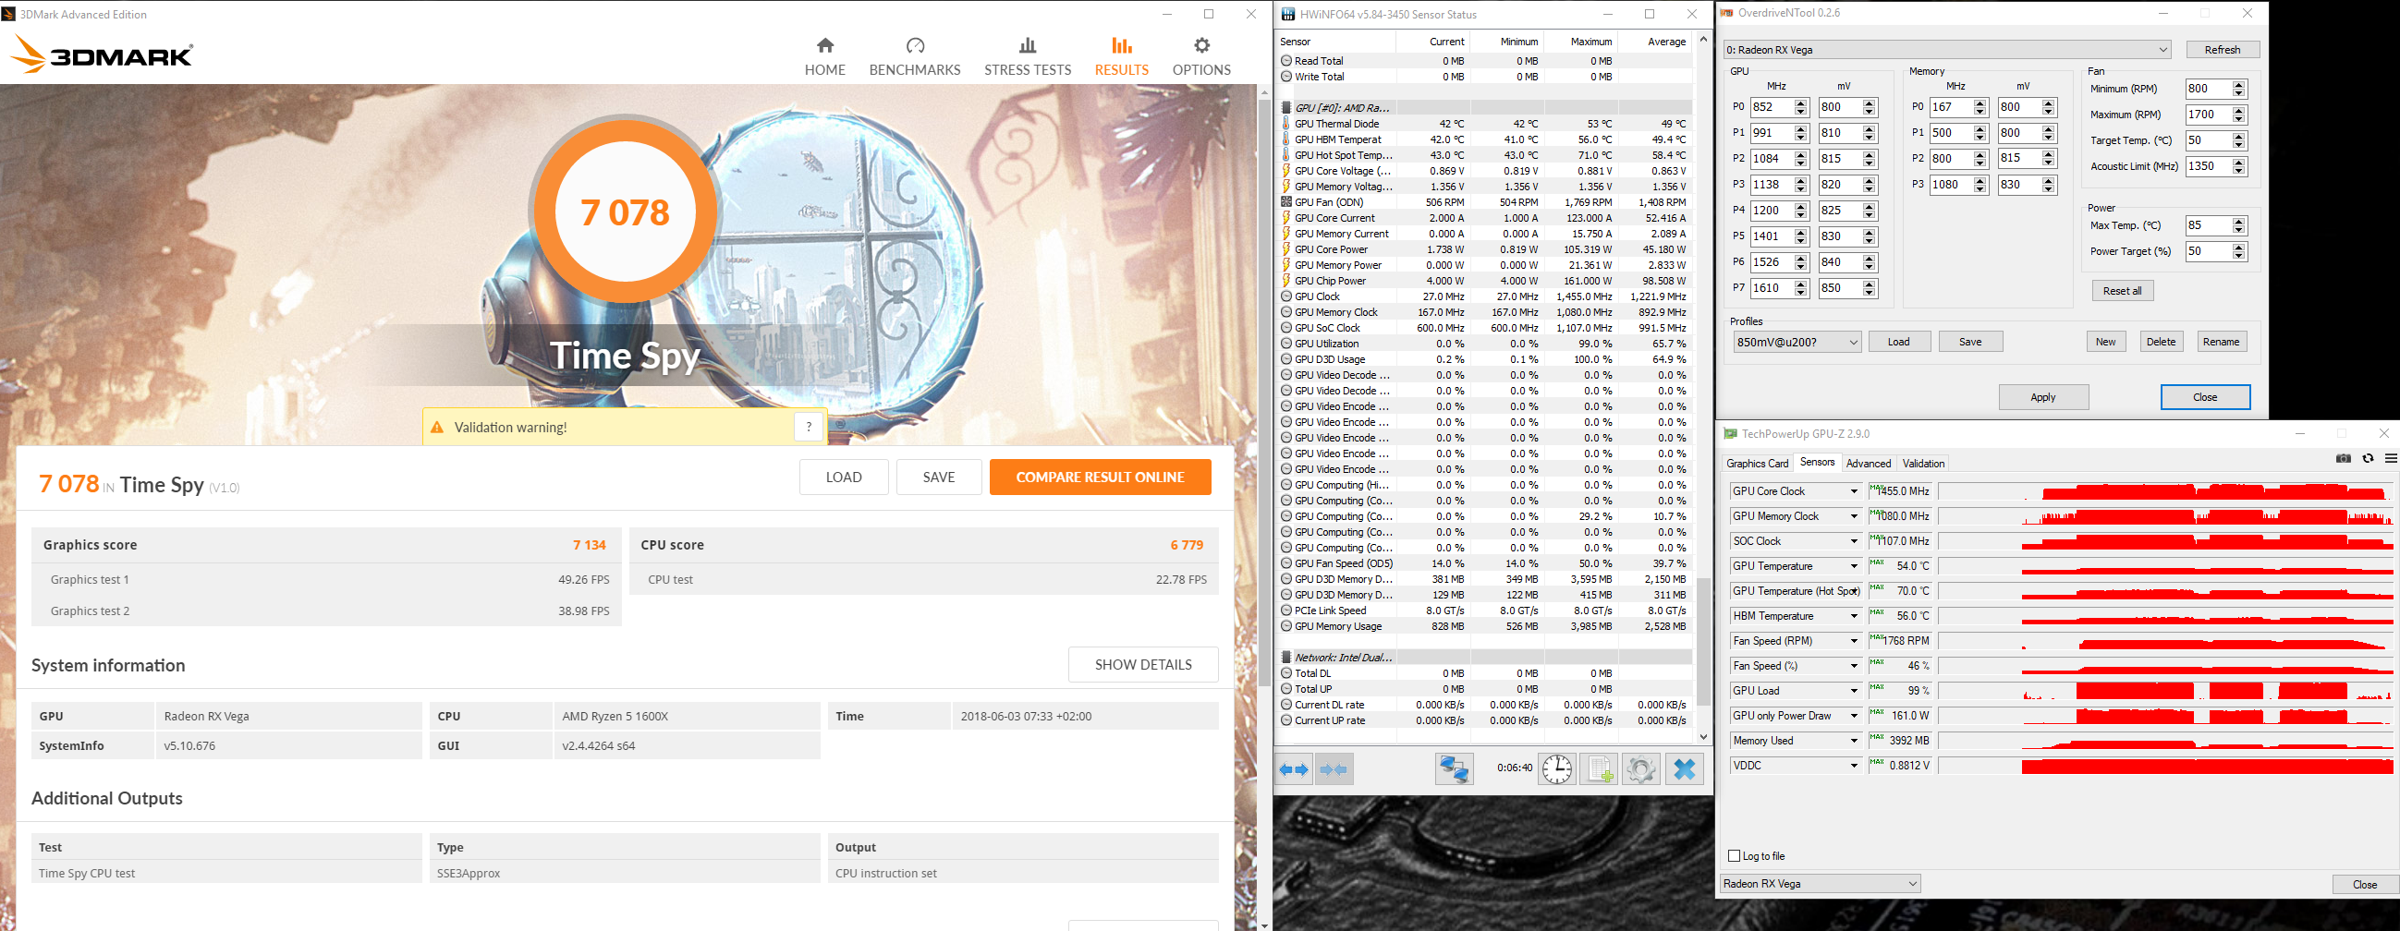
Task: Open the HBM Temperature sensor dropdown
Action: point(1854,616)
